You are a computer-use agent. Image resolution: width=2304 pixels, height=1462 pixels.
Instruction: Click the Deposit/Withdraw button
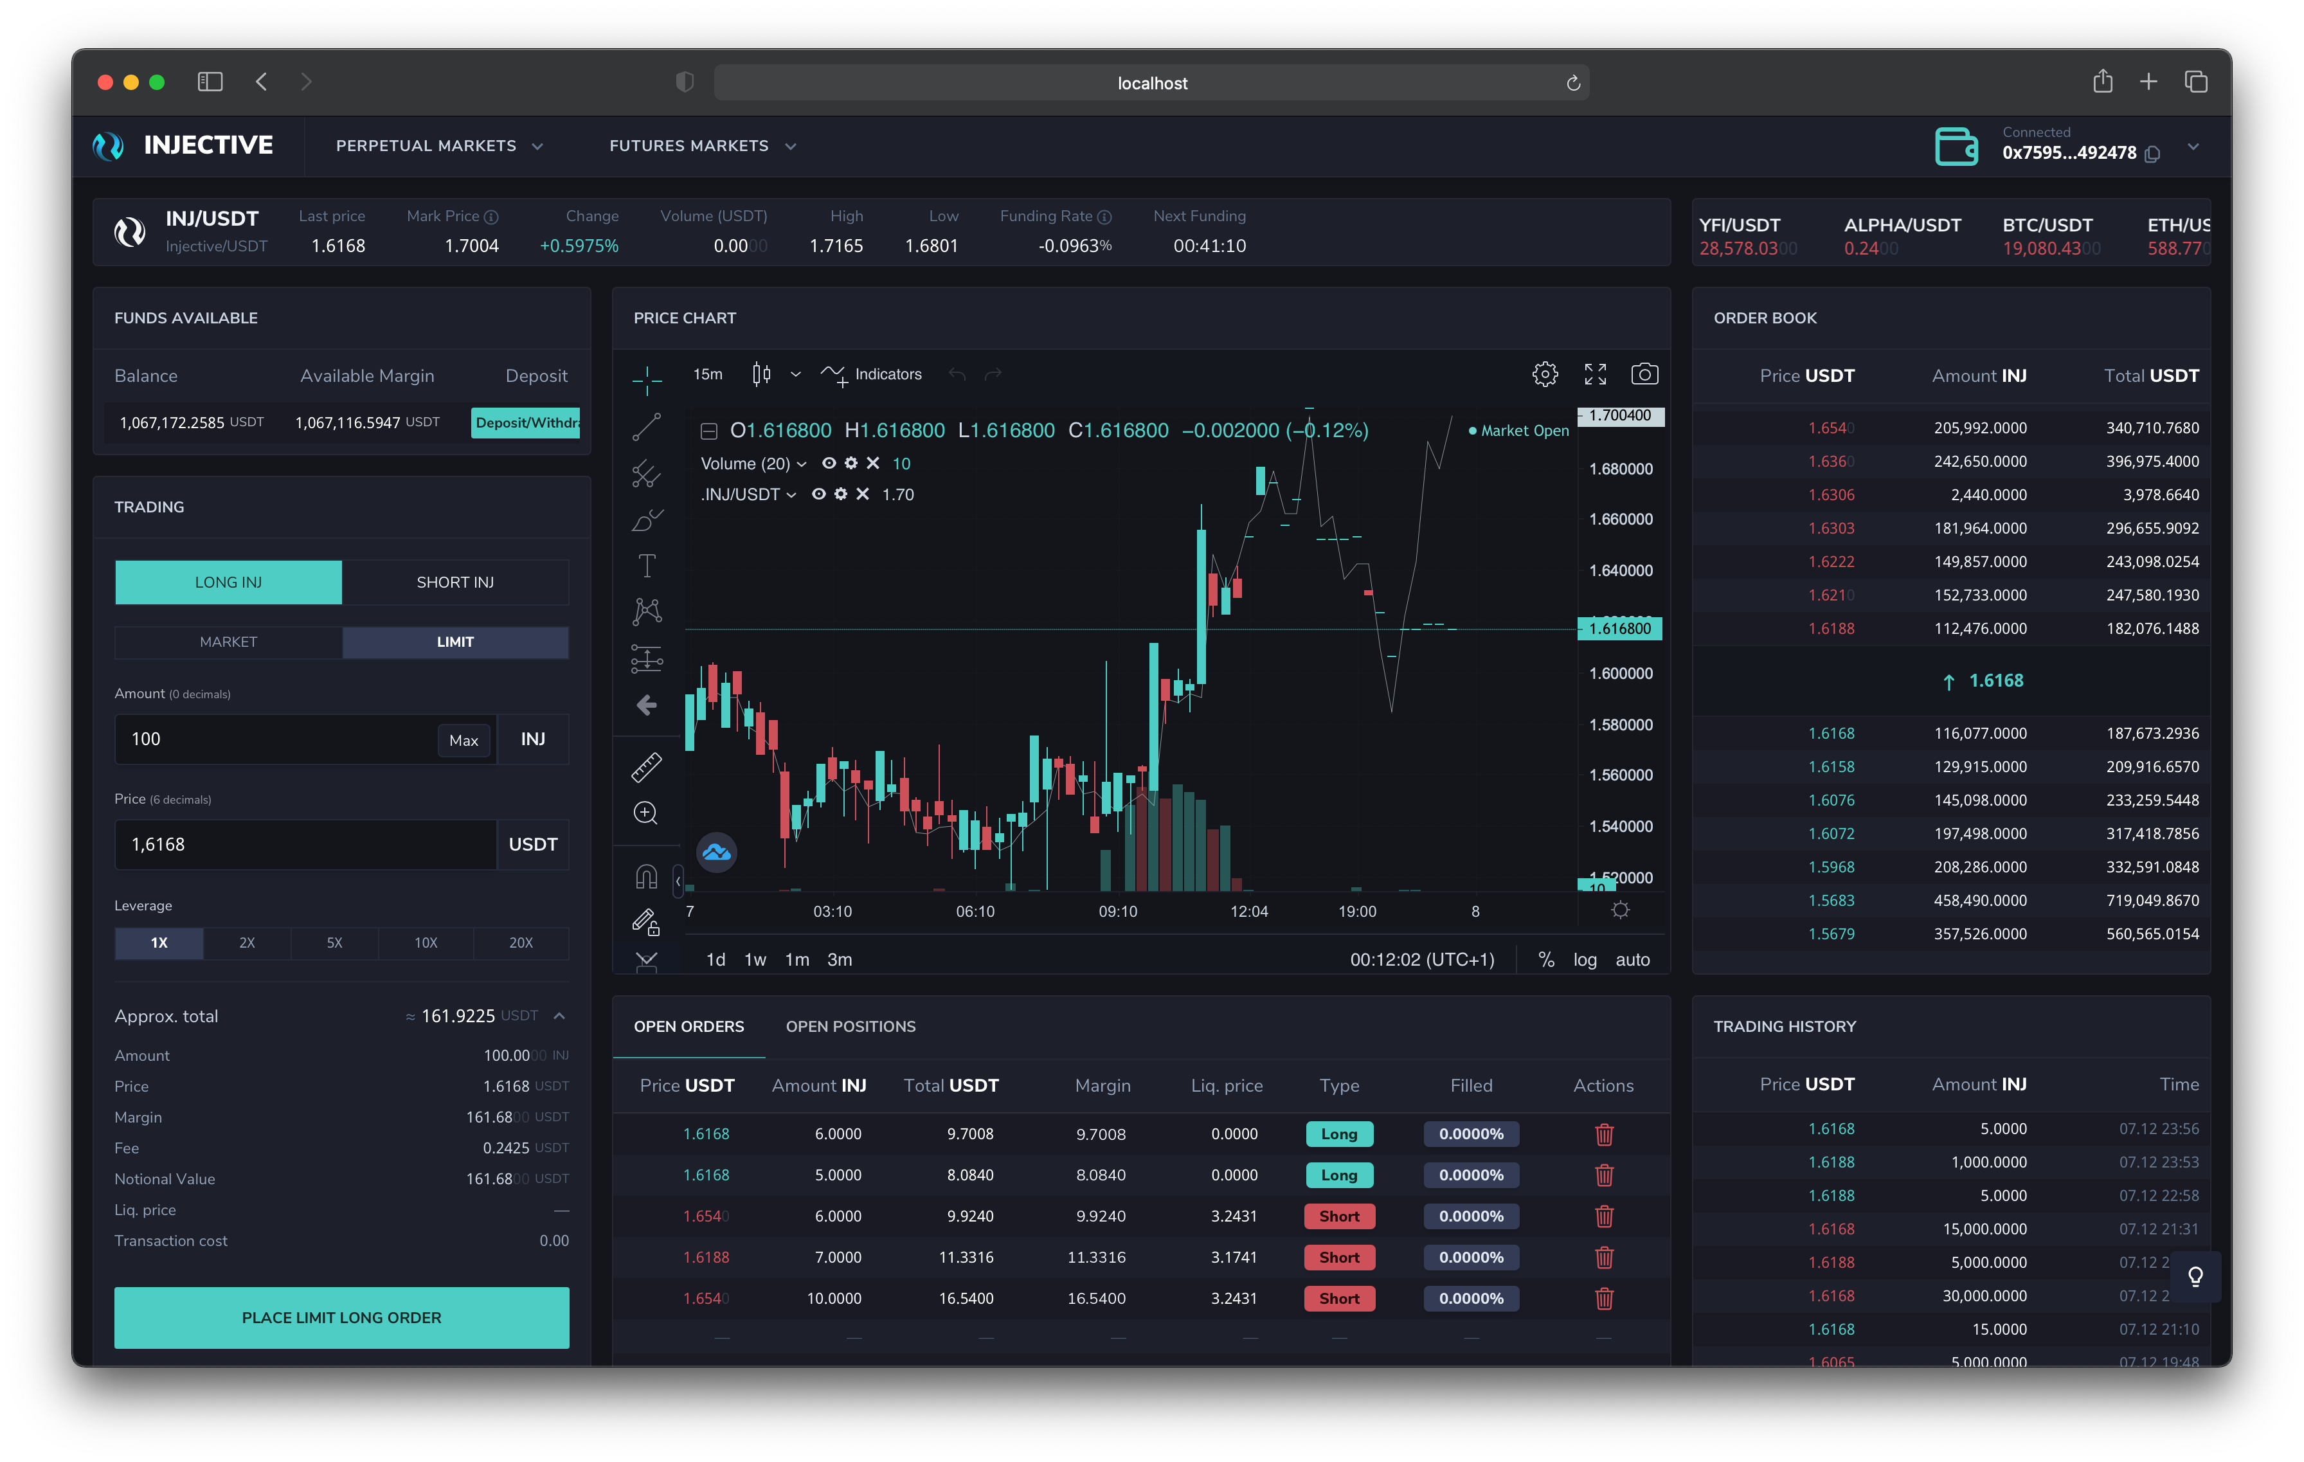pos(525,423)
